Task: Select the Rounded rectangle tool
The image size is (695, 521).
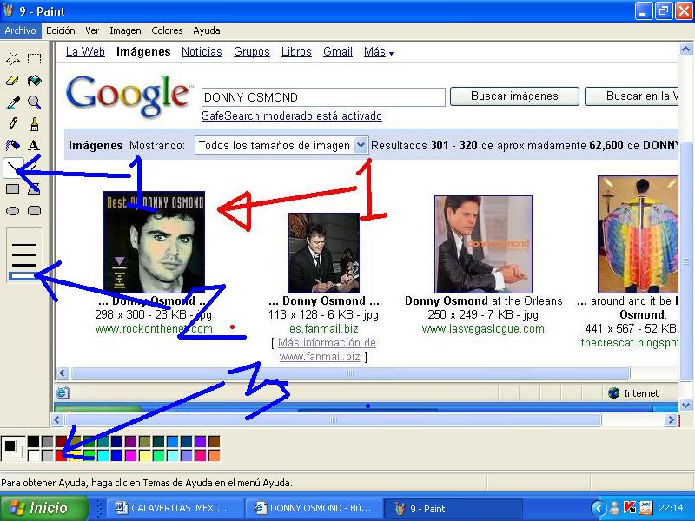Action: click(35, 211)
